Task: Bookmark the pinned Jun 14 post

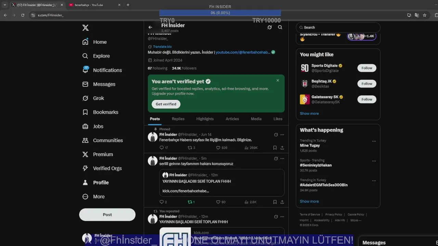Action: (x=275, y=148)
